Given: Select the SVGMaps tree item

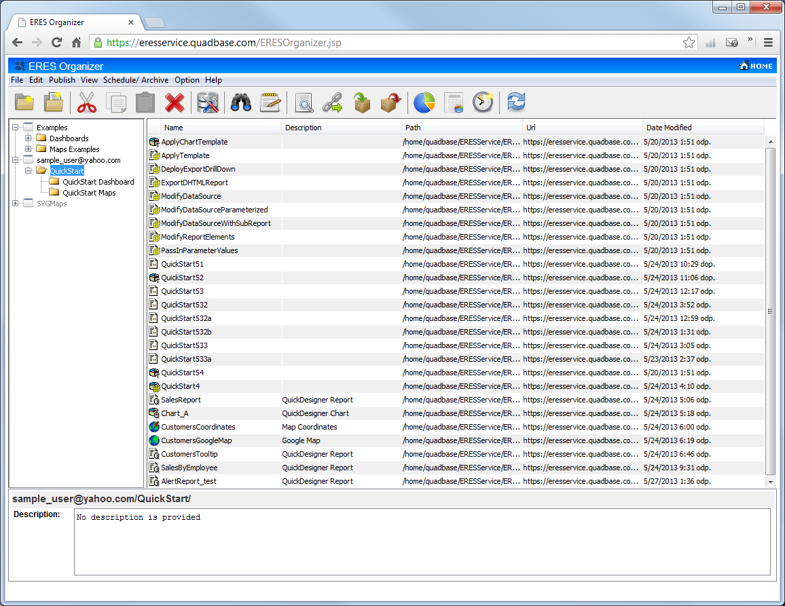Looking at the screenshot, I should pos(52,204).
